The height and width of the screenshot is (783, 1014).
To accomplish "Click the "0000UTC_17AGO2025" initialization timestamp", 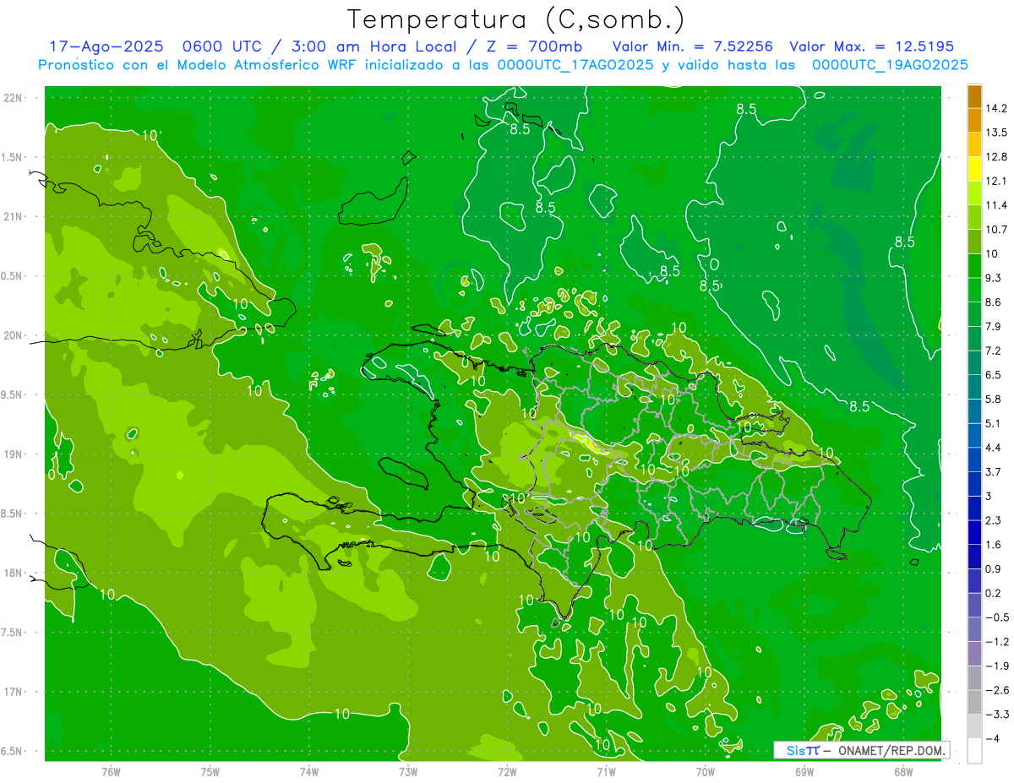I will [574, 65].
